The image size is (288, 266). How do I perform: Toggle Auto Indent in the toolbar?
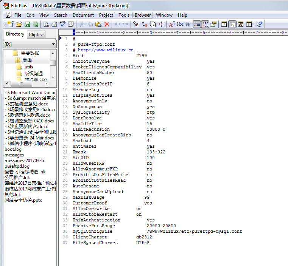197,24
